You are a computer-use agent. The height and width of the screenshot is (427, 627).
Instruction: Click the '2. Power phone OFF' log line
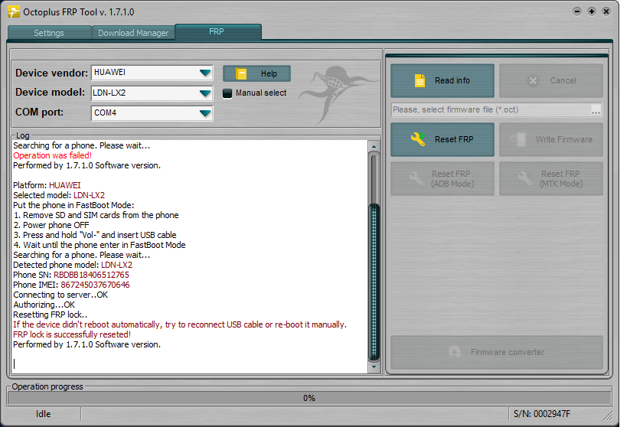tap(51, 226)
